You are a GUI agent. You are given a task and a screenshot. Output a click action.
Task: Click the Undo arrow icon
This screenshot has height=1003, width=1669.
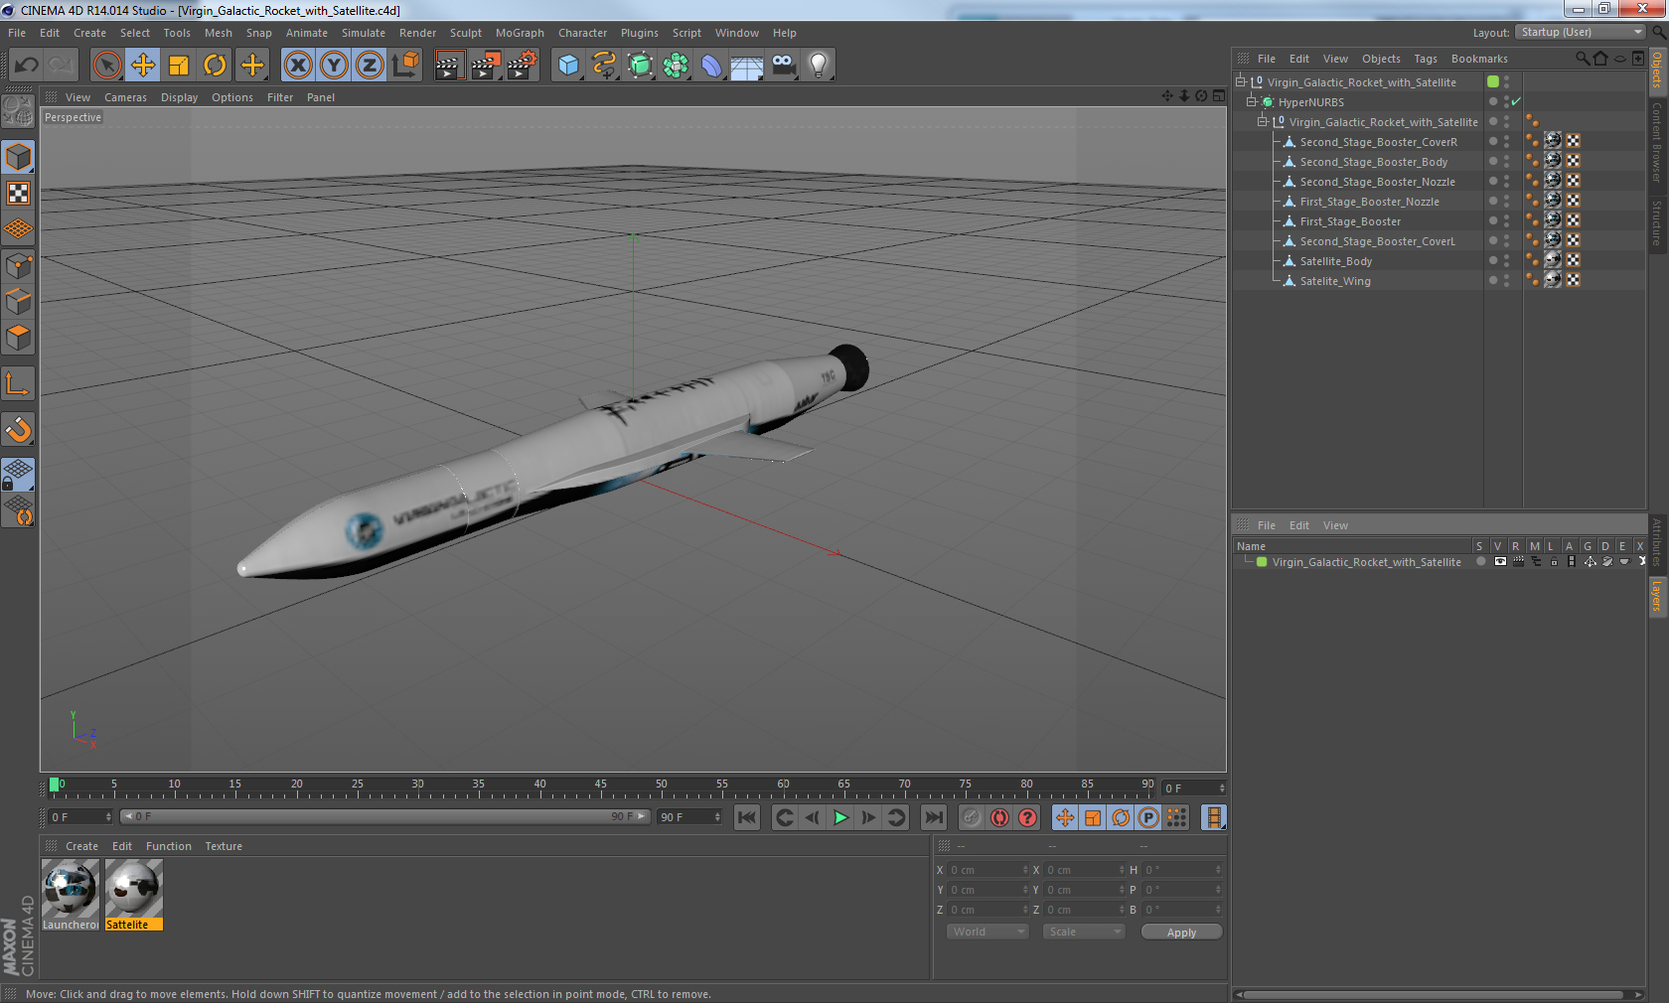[27, 66]
